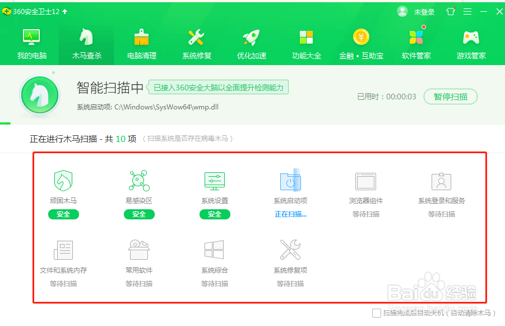Click the green scan progress bar
505x326 pixels.
point(6,123)
